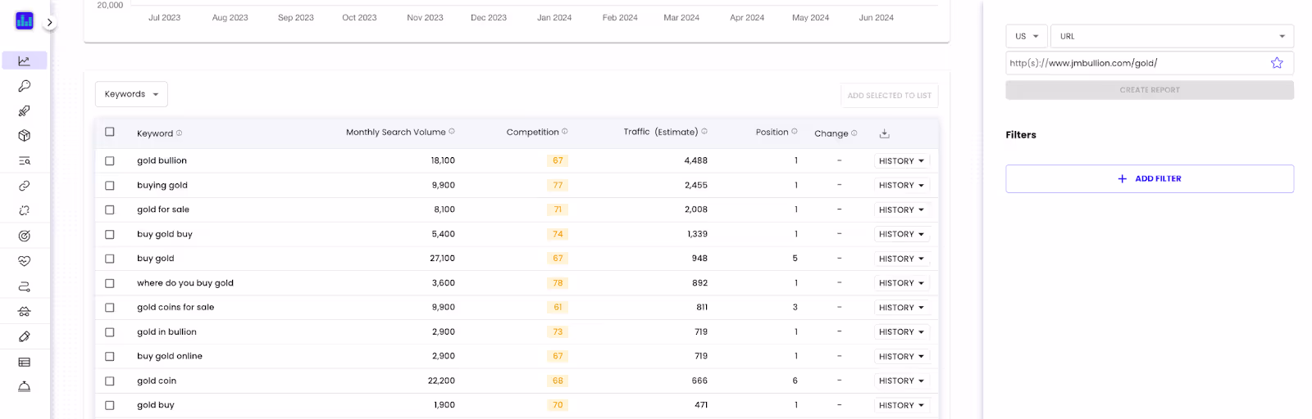Viewport: 1312px width, 419px height.
Task: Check the 'gold bullion' row checkbox
Action: [110, 161]
